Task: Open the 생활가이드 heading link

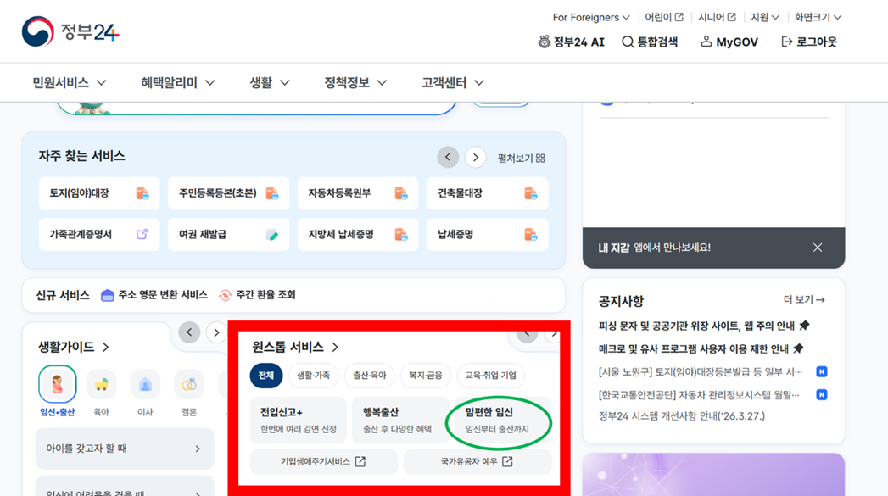Action: click(x=74, y=347)
